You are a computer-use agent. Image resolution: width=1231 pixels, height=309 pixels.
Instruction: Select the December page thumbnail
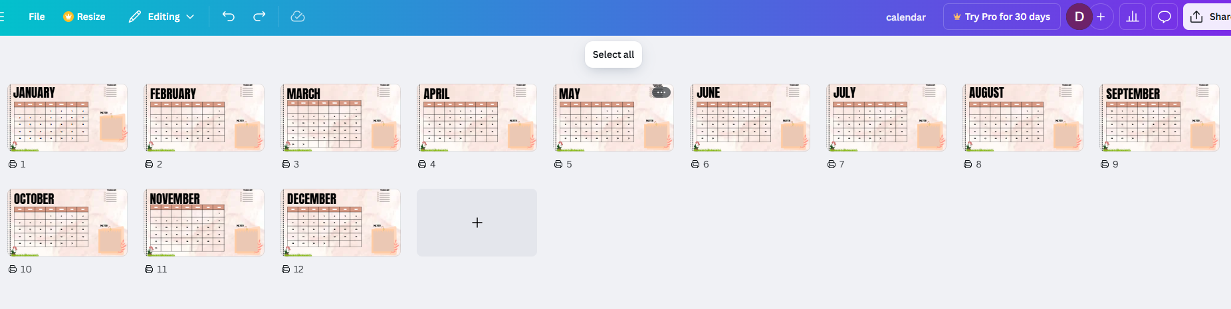coord(340,223)
